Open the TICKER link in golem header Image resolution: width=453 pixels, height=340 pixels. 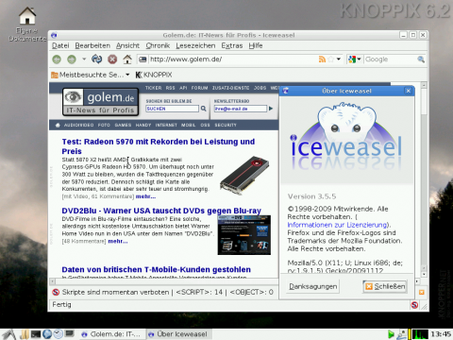click(x=154, y=88)
